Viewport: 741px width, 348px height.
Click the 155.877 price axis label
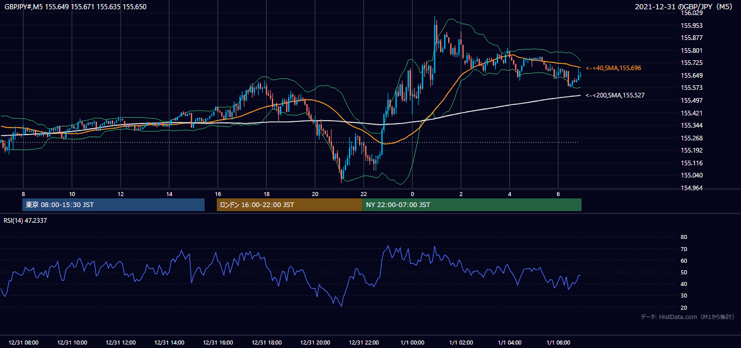point(692,38)
